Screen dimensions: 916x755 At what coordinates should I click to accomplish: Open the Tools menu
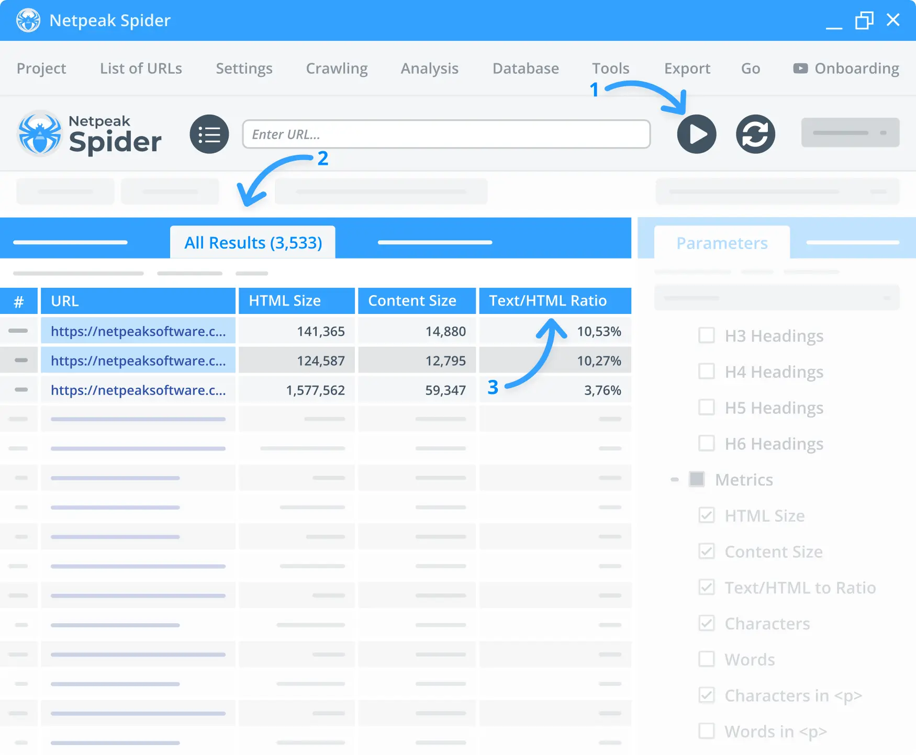point(610,69)
